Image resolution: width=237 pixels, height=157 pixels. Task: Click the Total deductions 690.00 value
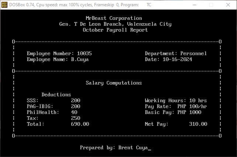(x=80, y=124)
